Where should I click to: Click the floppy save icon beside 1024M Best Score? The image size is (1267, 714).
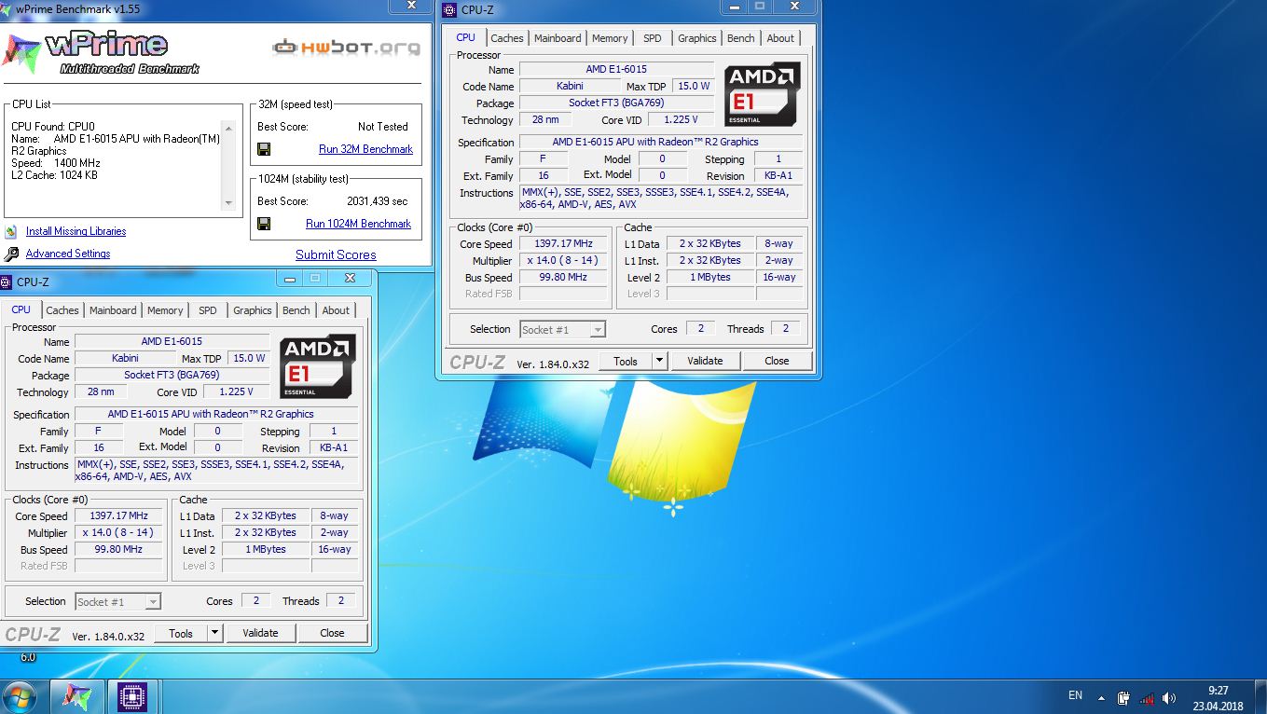264,224
